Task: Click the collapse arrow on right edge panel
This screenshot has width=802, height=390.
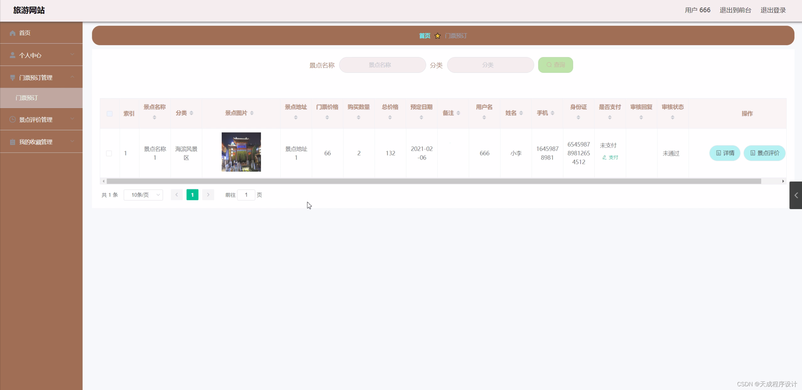Action: [796, 195]
